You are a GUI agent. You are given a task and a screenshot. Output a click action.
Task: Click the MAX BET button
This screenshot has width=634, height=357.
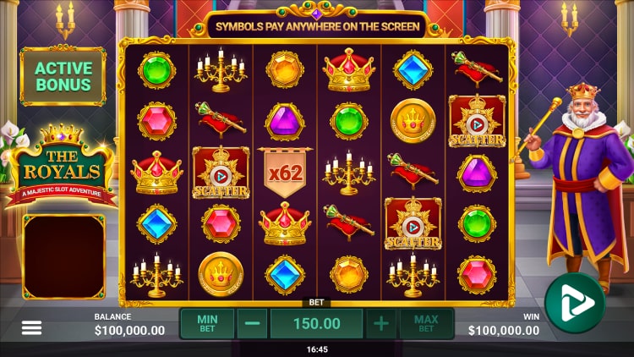[426, 323]
